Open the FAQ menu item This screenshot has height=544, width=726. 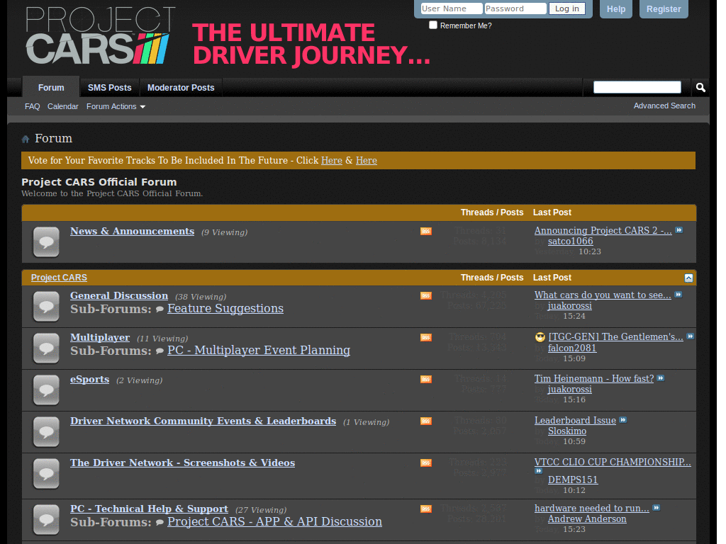33,106
